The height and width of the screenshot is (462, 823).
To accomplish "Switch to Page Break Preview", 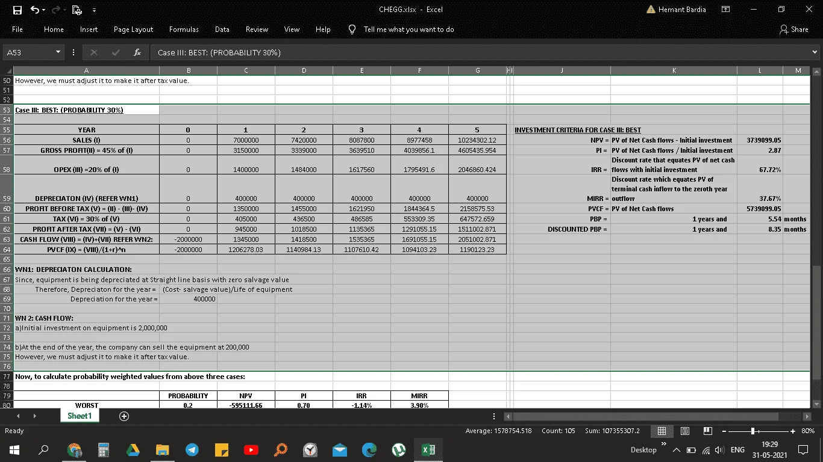I will click(707, 431).
